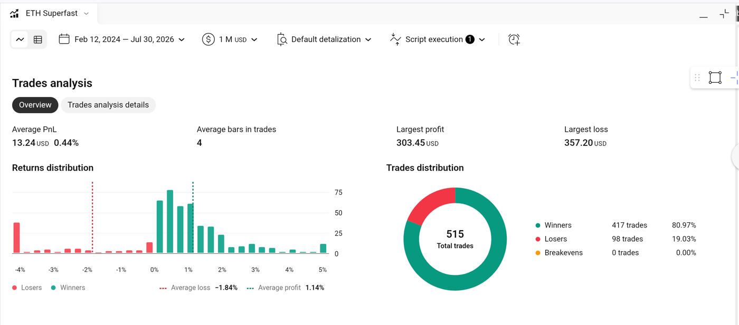Click the dollar coin icon
The width and height of the screenshot is (739, 325).
coord(208,40)
